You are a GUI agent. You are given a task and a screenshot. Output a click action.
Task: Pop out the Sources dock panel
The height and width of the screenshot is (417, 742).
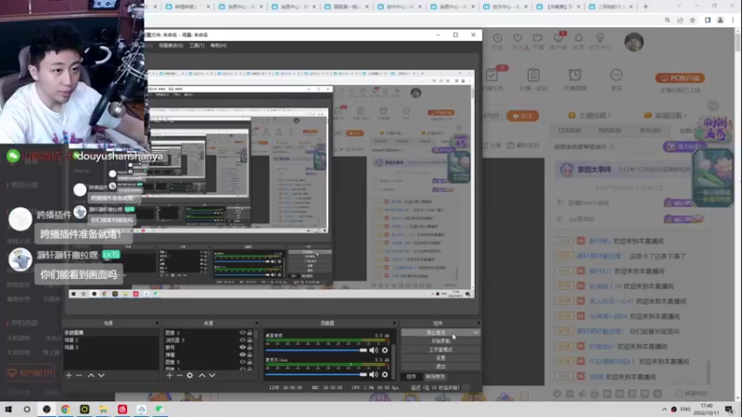click(x=257, y=323)
